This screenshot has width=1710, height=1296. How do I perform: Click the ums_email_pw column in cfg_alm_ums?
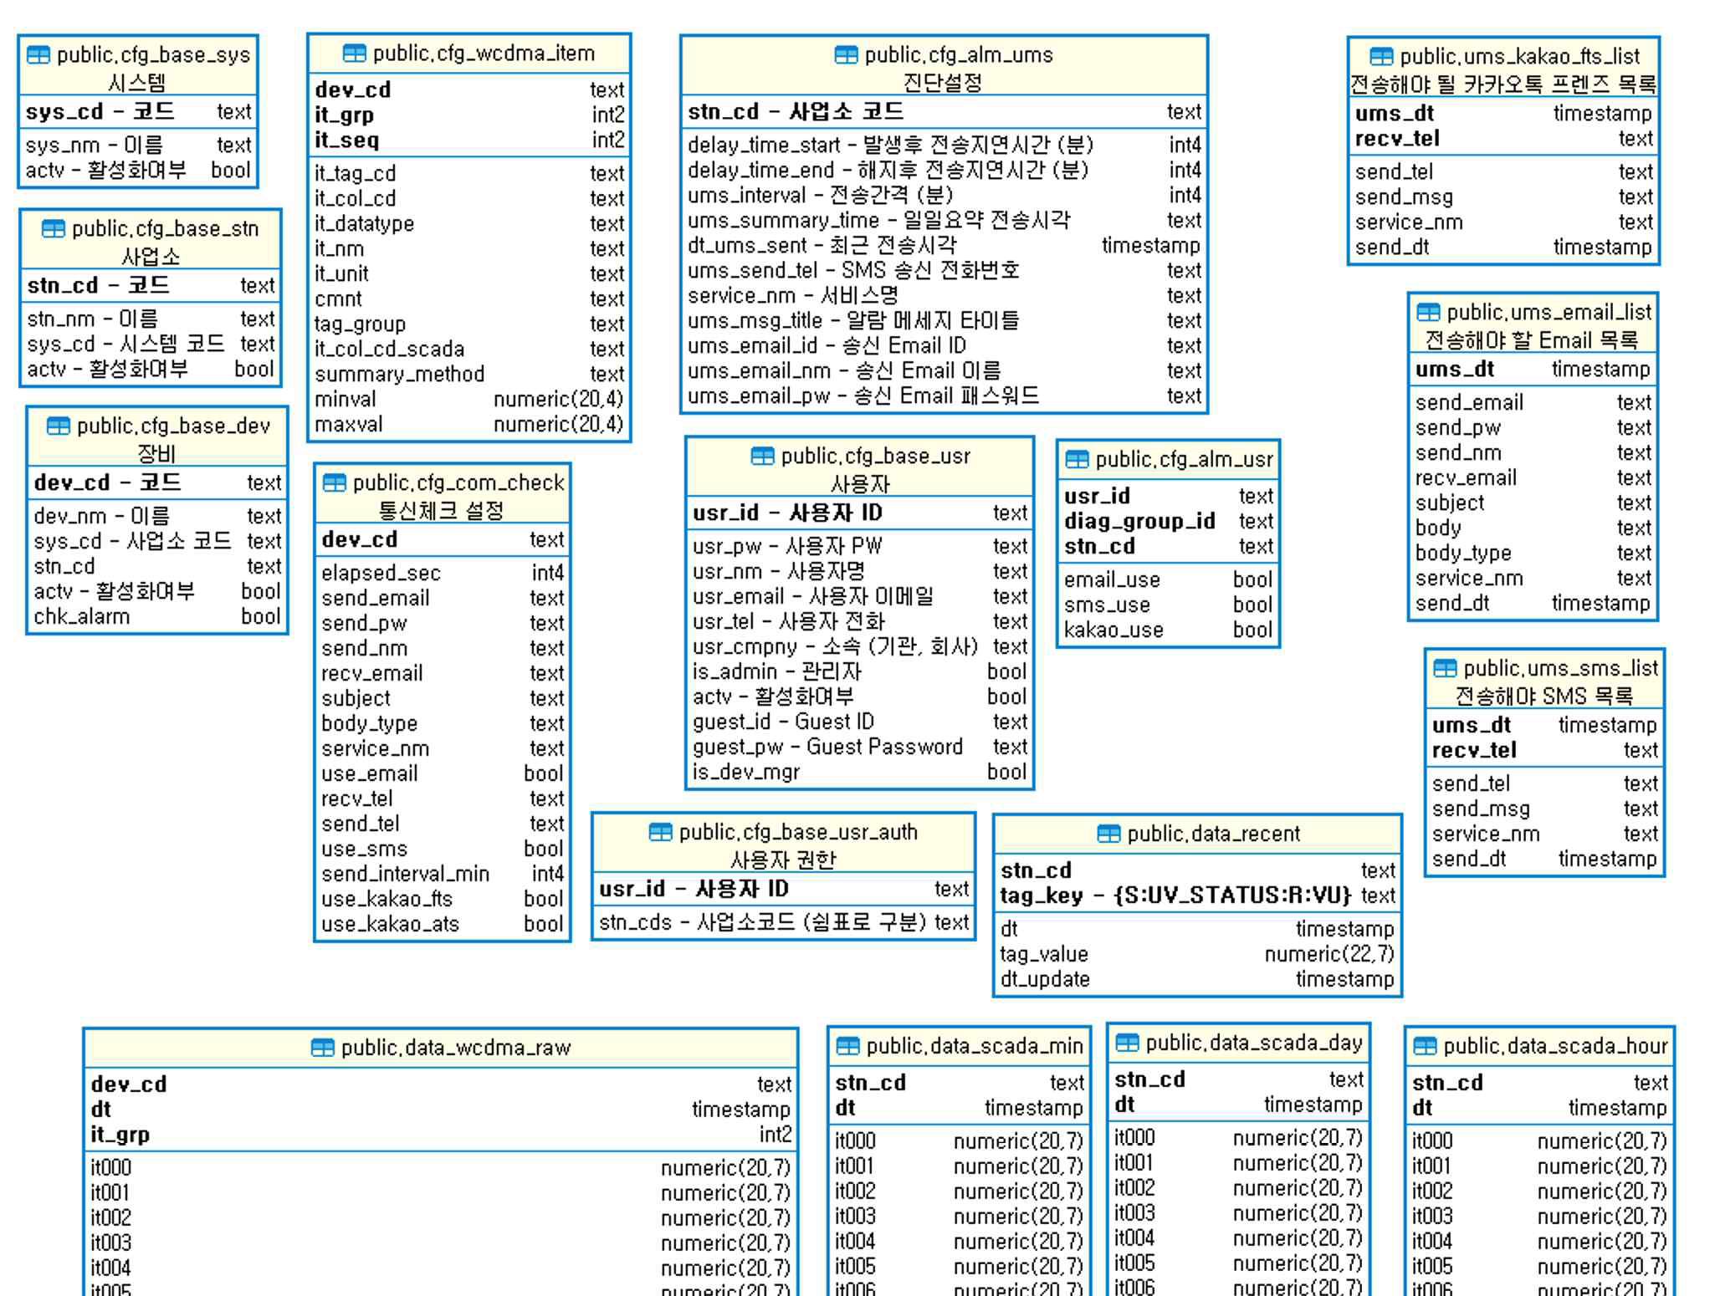945,396
